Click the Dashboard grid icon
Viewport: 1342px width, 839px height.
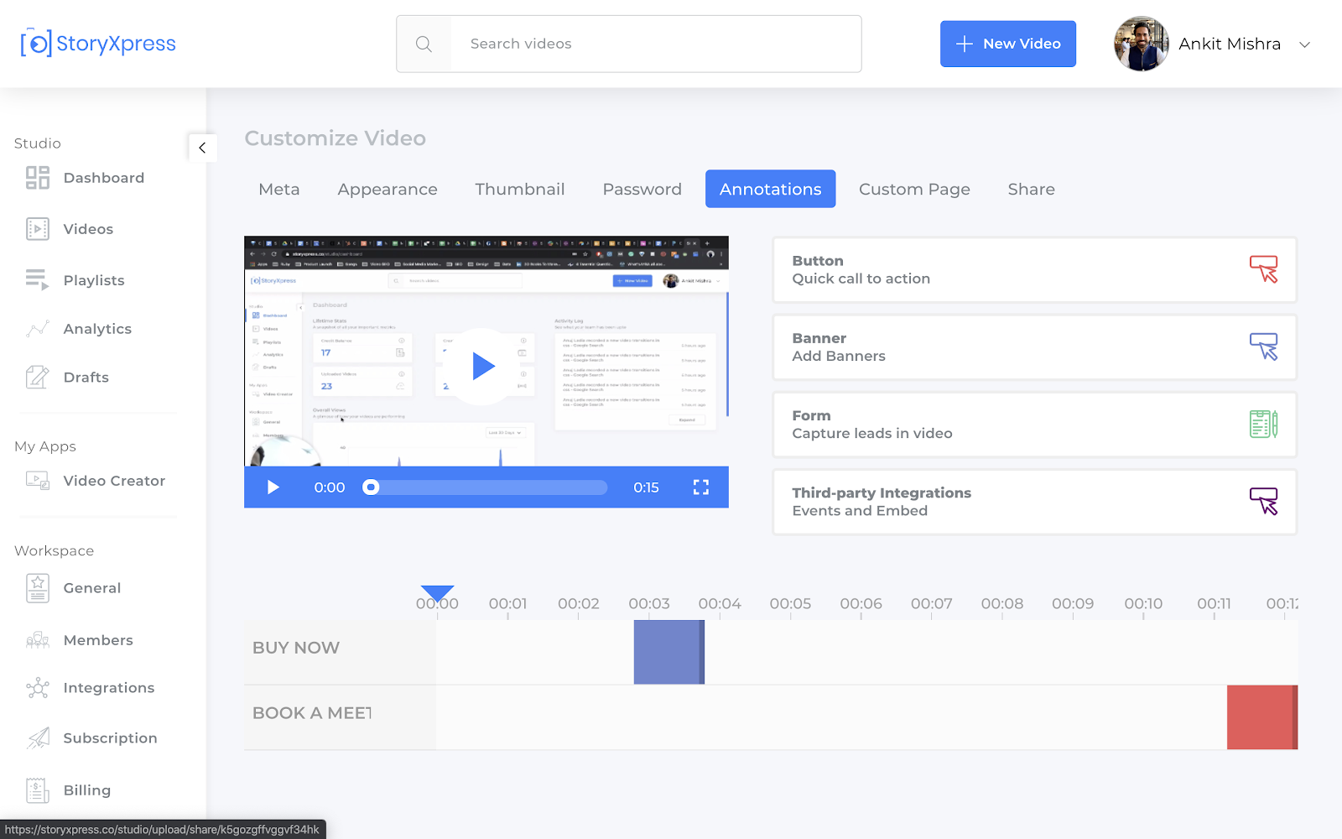pyautogui.click(x=38, y=178)
